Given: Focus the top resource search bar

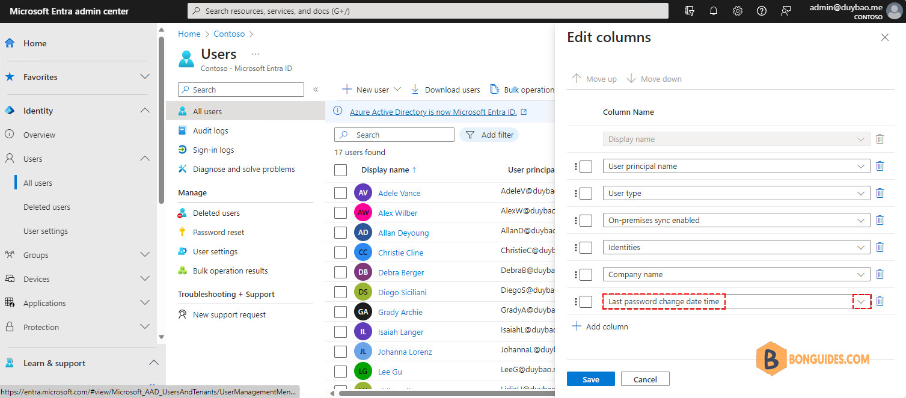Looking at the screenshot, I should click(428, 11).
